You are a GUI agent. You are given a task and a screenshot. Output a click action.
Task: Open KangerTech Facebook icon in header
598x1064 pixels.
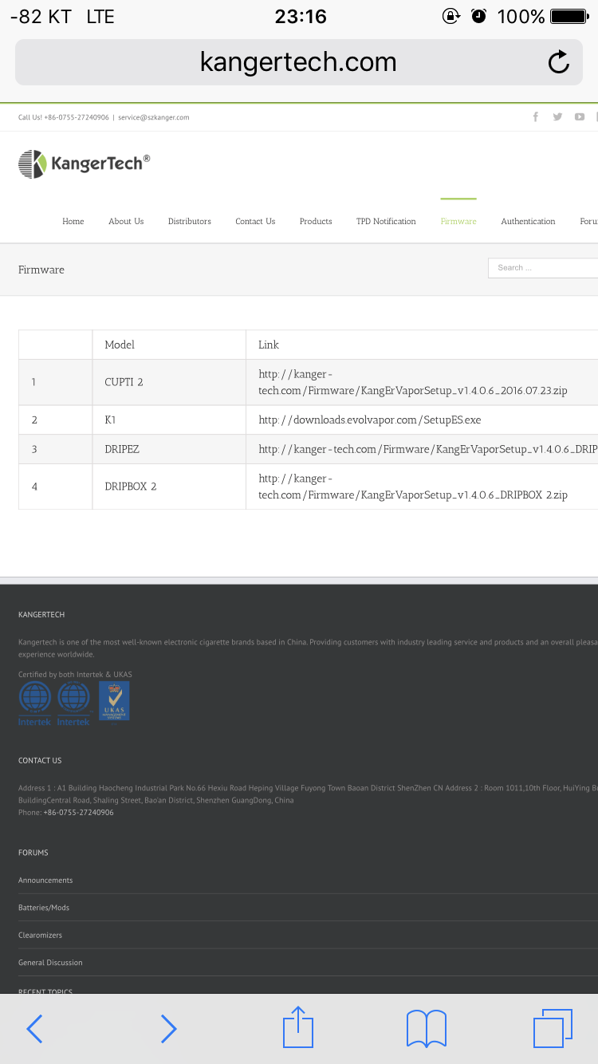(x=536, y=116)
